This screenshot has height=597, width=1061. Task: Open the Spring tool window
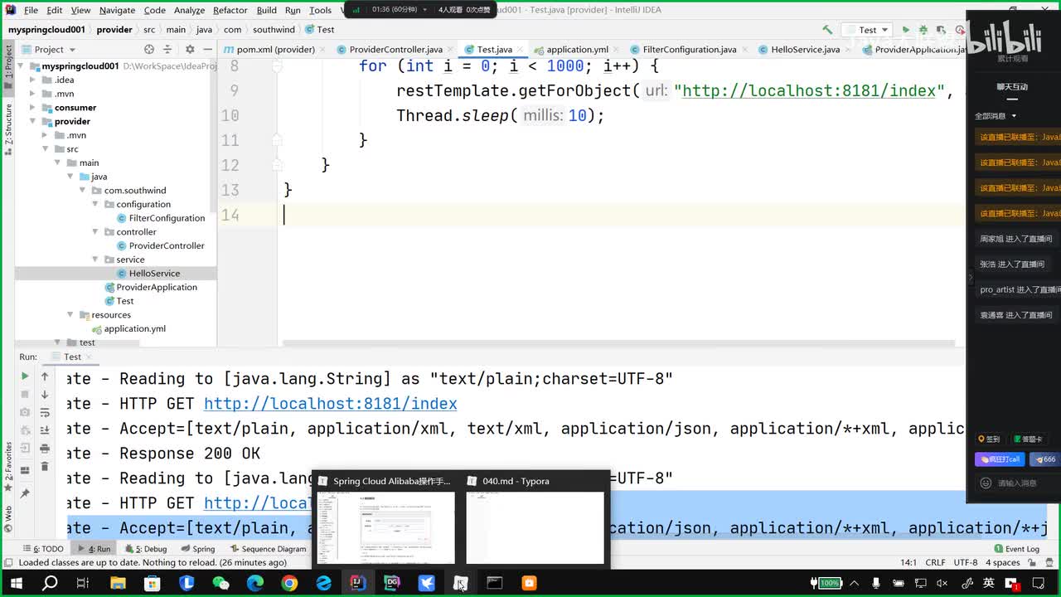(x=198, y=549)
